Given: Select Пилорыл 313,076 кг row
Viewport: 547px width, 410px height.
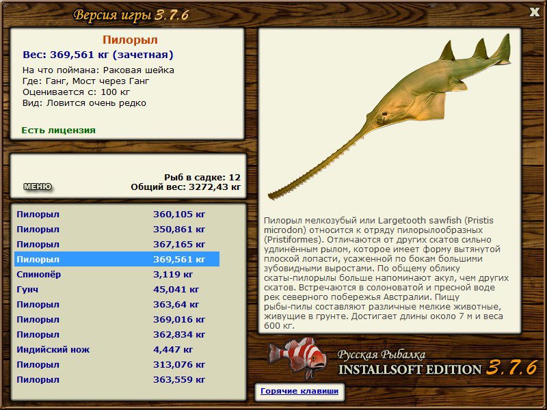Looking at the screenshot, I should 117,364.
